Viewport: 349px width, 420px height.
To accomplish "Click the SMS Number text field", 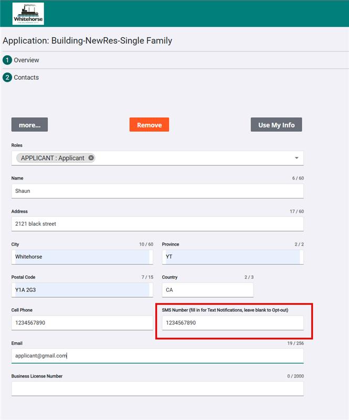I will (232, 323).
